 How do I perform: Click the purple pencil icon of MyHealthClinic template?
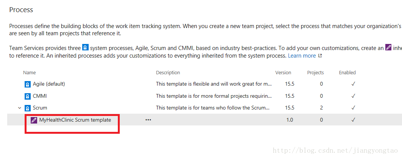pos(34,120)
